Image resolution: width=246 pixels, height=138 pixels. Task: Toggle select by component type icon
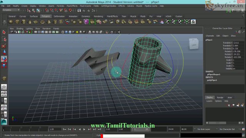pyautogui.click(x=38, y=10)
